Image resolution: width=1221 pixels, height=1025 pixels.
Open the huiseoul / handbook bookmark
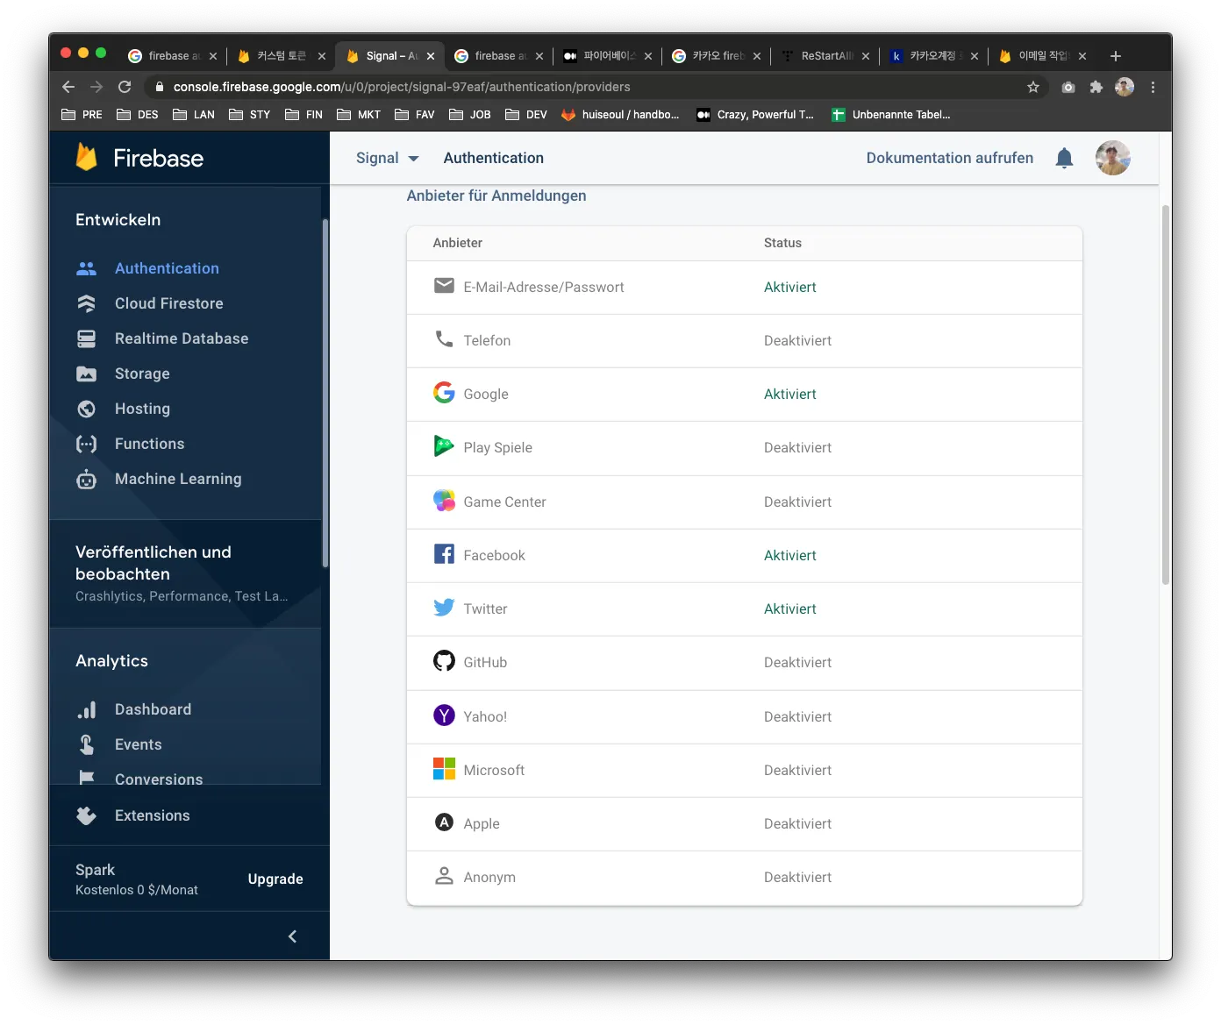620,115
